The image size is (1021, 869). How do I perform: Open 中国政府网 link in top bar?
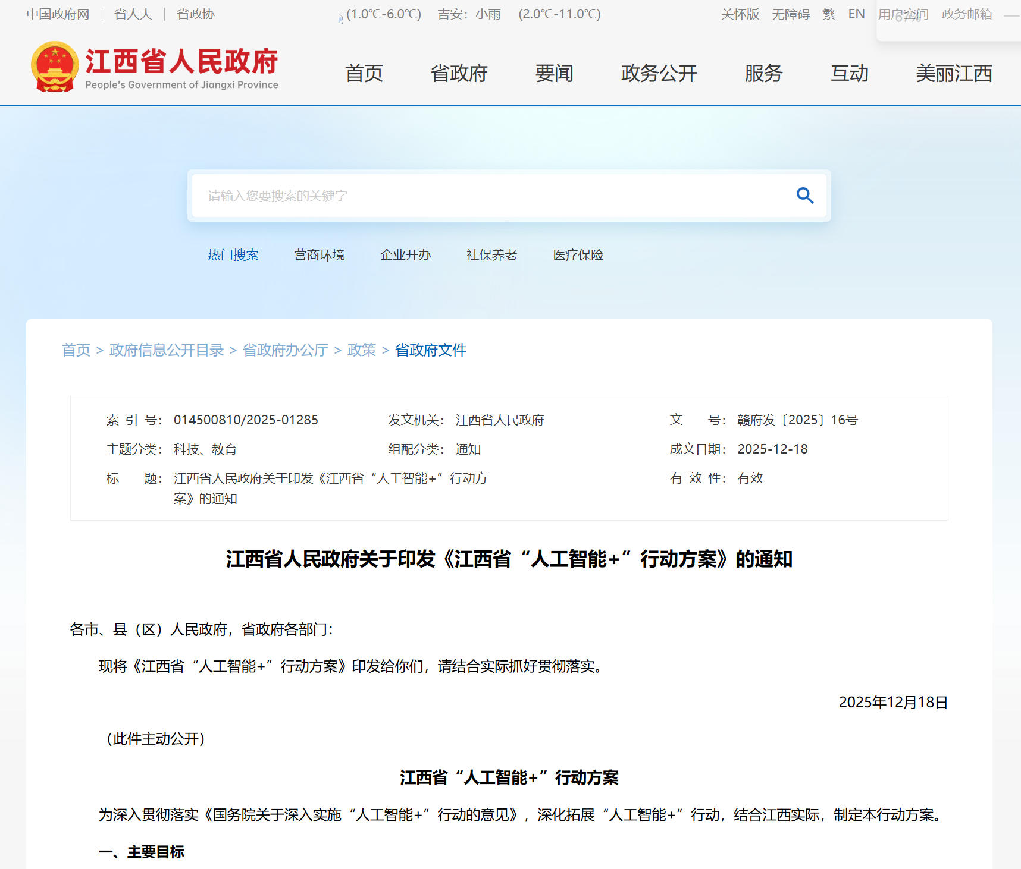[x=58, y=14]
